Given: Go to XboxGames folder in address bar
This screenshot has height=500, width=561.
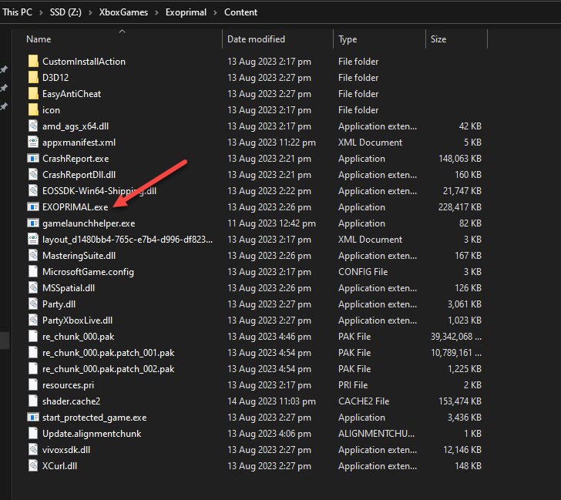Looking at the screenshot, I should 123,12.
